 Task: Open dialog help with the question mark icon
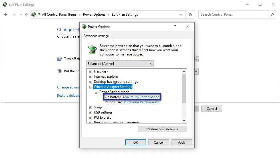coord(175,26)
